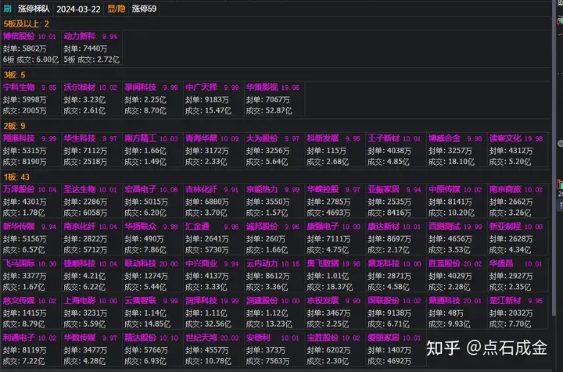Click stock name 联动科技
This screenshot has width=563, height=372.
tap(140, 263)
